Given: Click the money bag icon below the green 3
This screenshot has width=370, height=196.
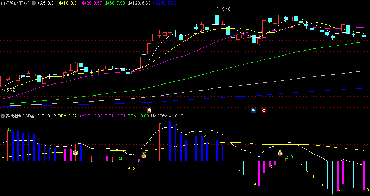Looking at the screenshot, I should tap(144, 155).
